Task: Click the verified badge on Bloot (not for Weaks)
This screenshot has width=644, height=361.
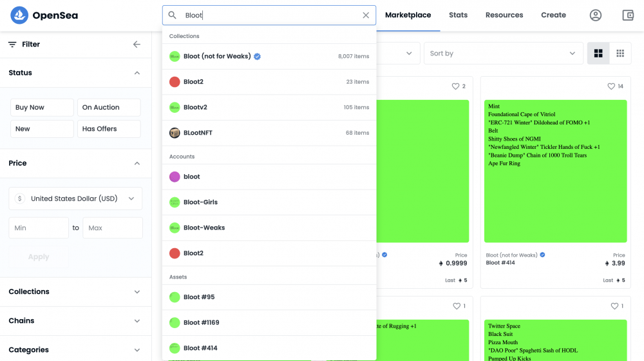Action: click(257, 57)
